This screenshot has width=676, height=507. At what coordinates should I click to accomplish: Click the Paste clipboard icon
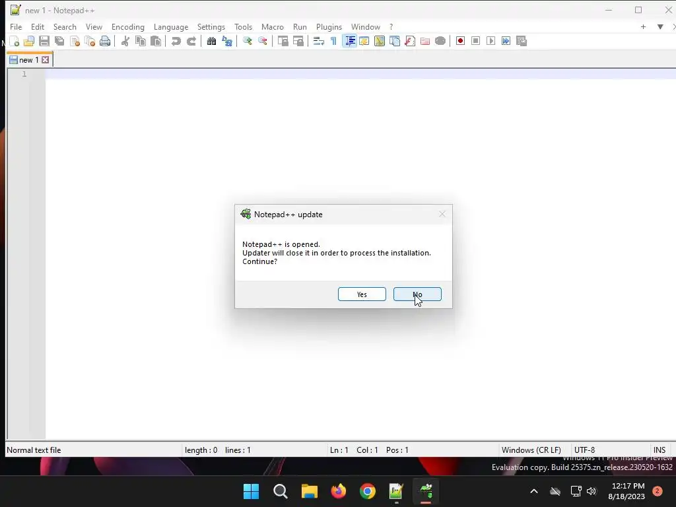tap(156, 41)
